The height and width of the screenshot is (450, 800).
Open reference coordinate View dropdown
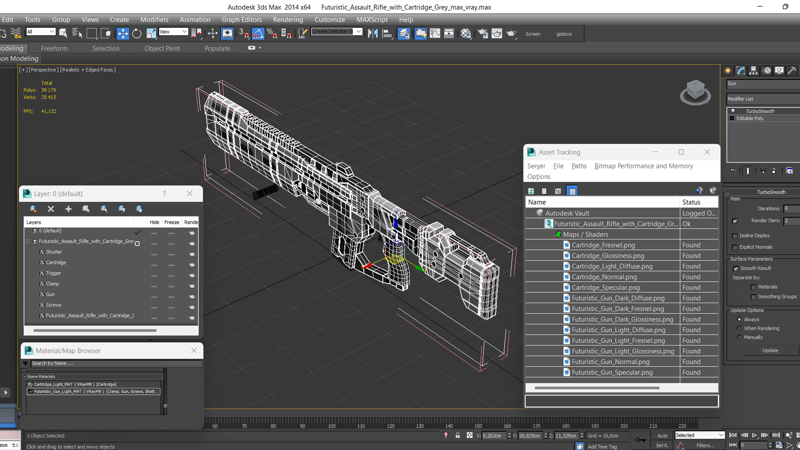pyautogui.click(x=173, y=32)
